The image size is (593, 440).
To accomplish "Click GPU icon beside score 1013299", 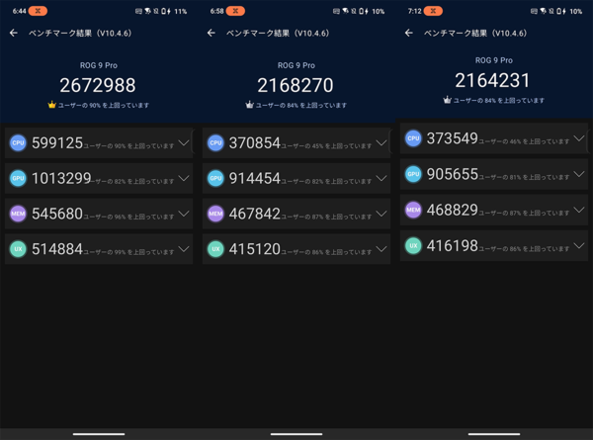I will [x=18, y=178].
